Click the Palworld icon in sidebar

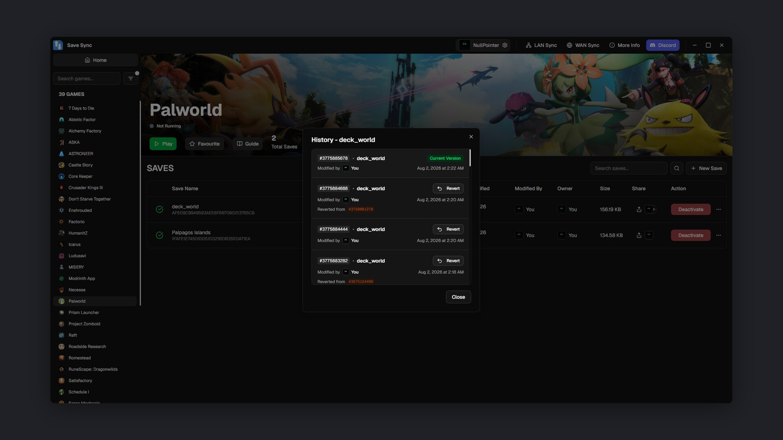(x=62, y=301)
